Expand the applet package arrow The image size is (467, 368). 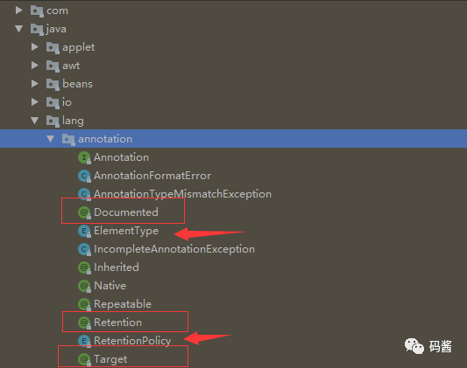[35, 47]
